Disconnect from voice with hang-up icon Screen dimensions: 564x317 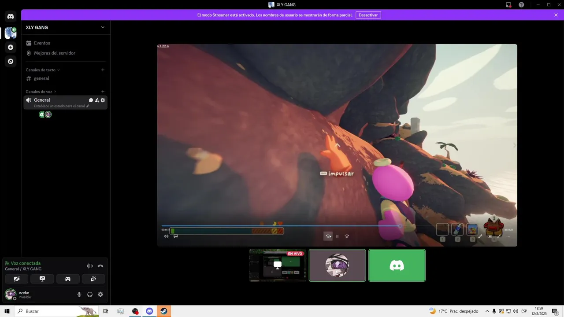coord(100,266)
